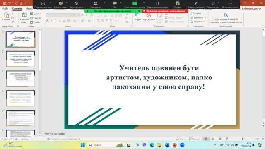The height and width of the screenshot is (149, 265).
Task: Create Adobe PDF and share file
Action: point(226,18)
